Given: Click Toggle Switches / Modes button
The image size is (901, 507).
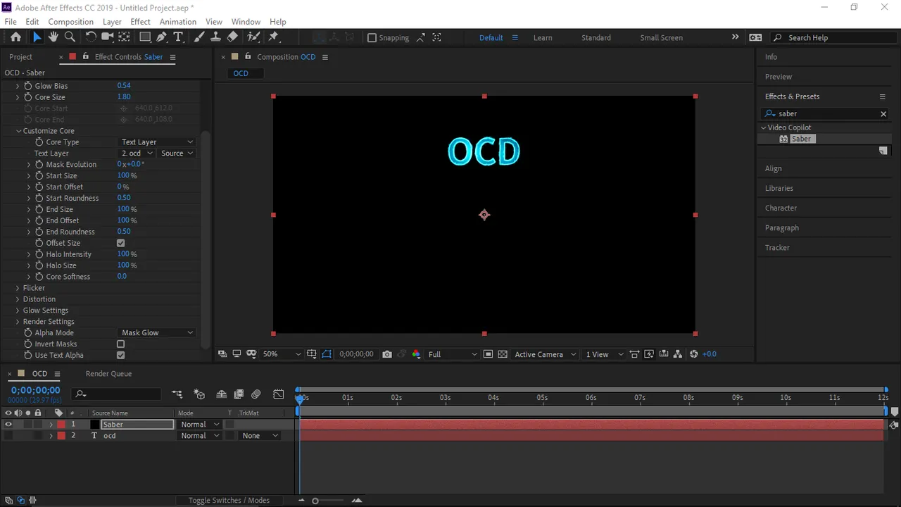Looking at the screenshot, I should pos(229,501).
